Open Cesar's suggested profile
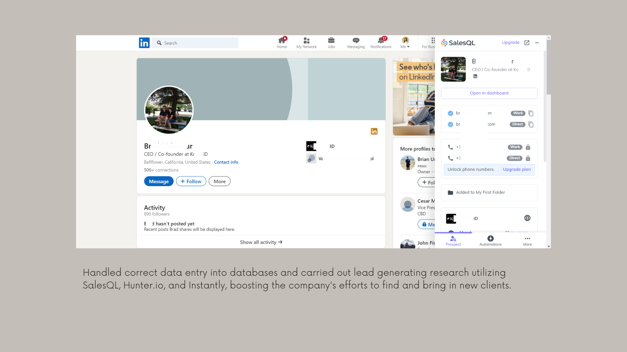This screenshot has height=352, width=627. pyautogui.click(x=426, y=201)
